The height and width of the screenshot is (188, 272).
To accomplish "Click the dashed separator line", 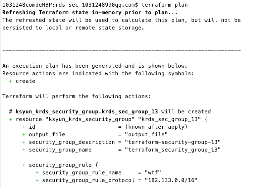I will 121,50.
